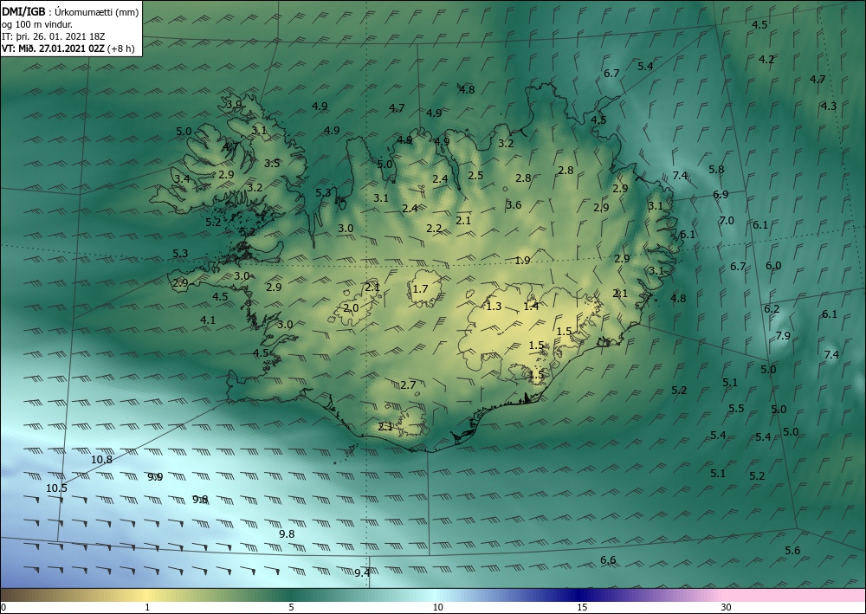Screen dimensions: 866x614
Task: Click the 5.5 value on the map
Action: pos(736,409)
